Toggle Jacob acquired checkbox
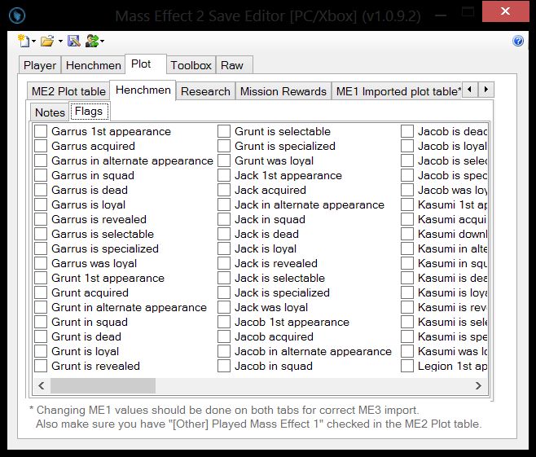Viewport: 536px width, 457px height. tap(224, 337)
